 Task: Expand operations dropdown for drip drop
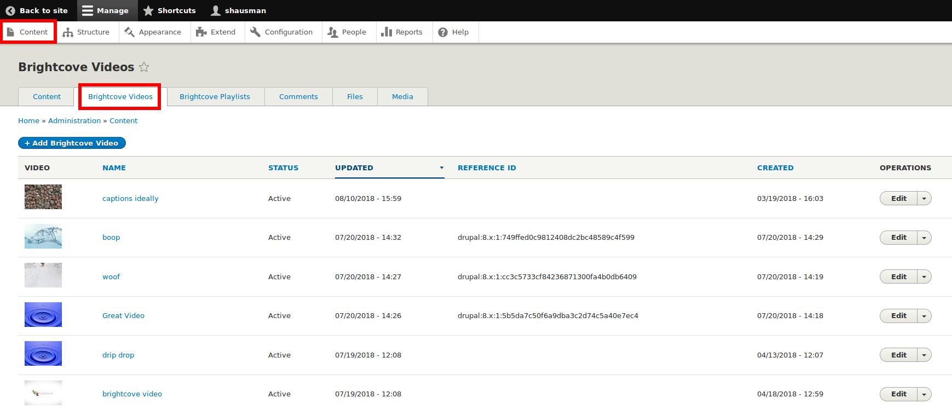(x=924, y=355)
